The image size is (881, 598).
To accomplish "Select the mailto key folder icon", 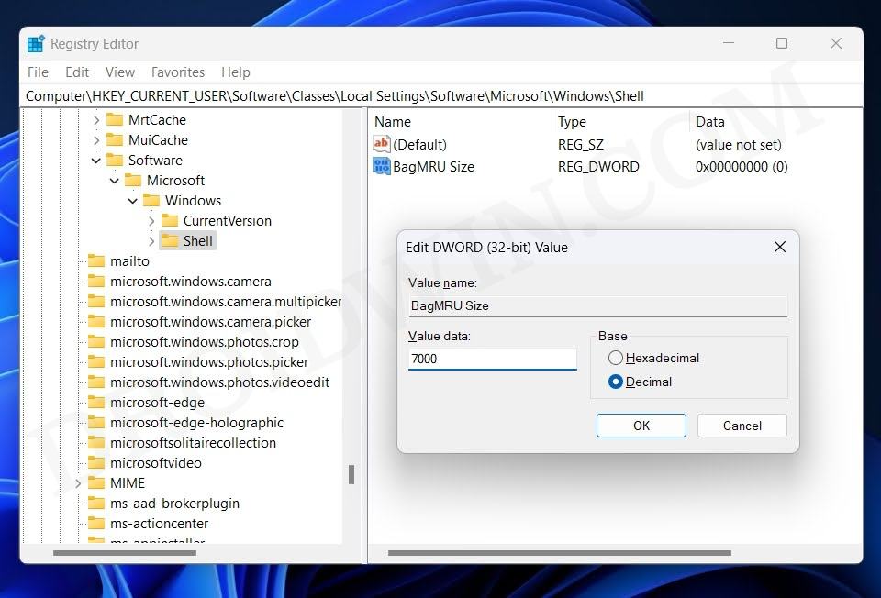I will [96, 260].
